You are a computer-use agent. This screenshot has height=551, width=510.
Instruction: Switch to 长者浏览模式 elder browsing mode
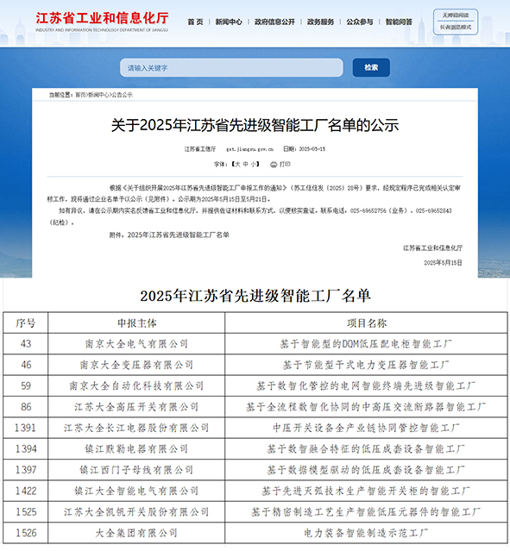click(456, 27)
